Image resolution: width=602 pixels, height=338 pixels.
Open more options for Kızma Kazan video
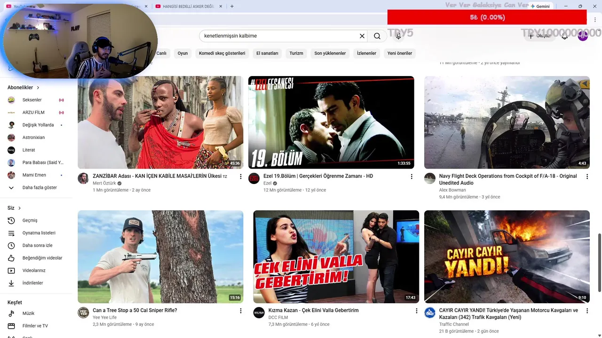416,311
